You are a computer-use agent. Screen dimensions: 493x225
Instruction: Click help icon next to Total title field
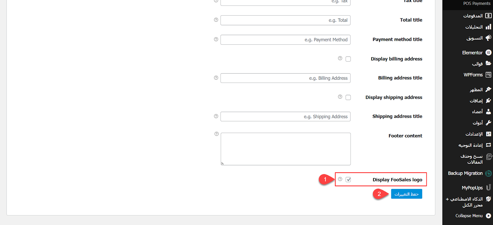pyautogui.click(x=216, y=20)
